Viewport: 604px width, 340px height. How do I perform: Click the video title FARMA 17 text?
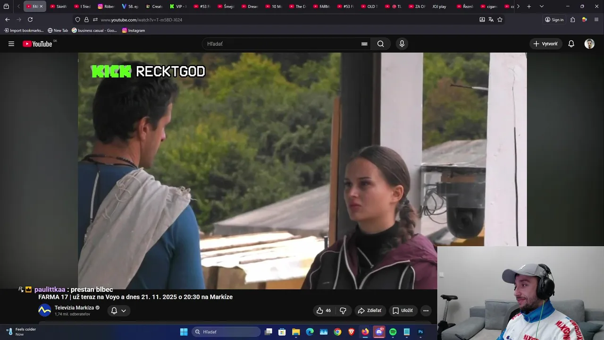click(x=135, y=297)
